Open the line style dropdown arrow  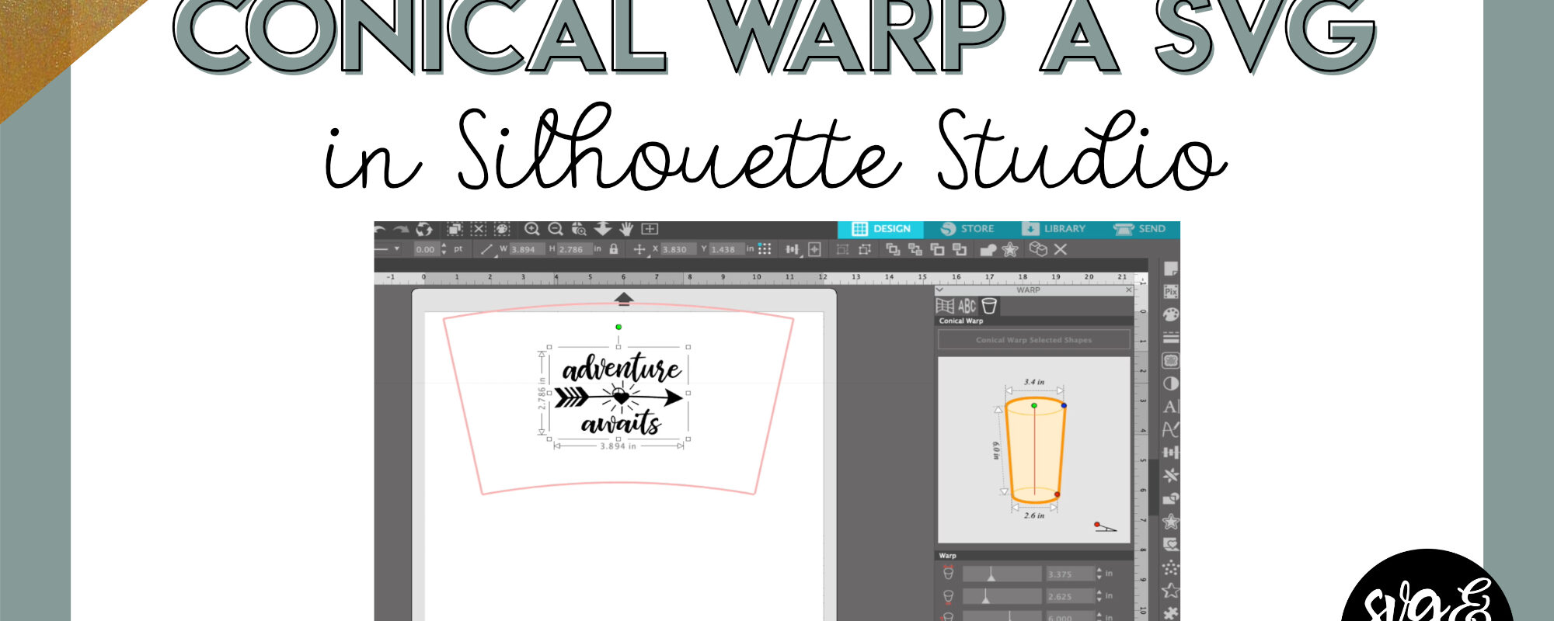click(x=397, y=248)
